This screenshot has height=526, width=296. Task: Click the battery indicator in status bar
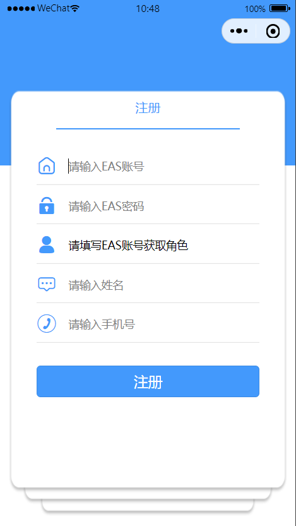(x=280, y=8)
